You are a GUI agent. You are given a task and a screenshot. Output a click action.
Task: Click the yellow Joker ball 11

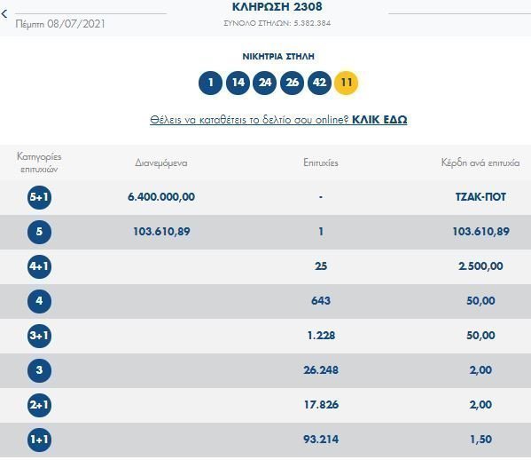tap(346, 83)
